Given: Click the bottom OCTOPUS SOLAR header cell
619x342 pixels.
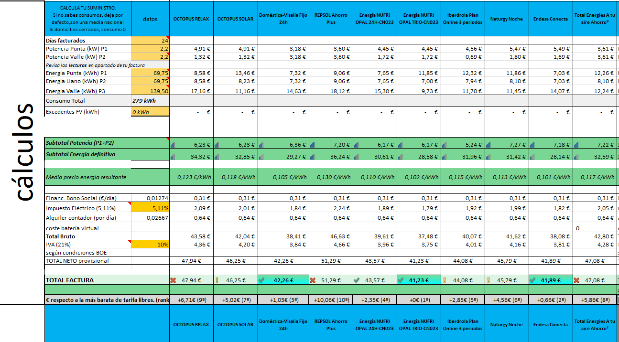Looking at the screenshot, I should click(235, 324).
